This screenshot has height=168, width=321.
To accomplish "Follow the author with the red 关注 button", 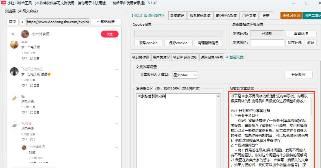I will pyautogui.click(x=110, y=34).
